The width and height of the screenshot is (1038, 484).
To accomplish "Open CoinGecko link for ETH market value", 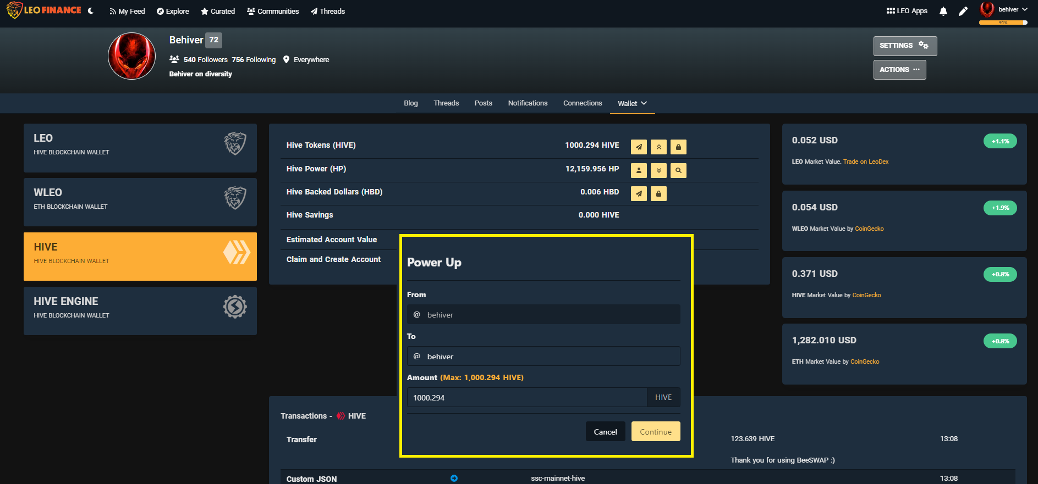I will [x=865, y=361].
